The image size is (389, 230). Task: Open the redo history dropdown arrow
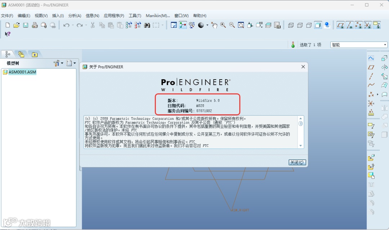coord(86,25)
